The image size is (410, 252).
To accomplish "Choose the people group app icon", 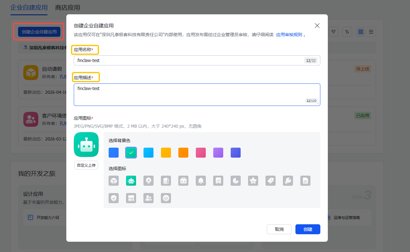I will (x=148, y=198).
